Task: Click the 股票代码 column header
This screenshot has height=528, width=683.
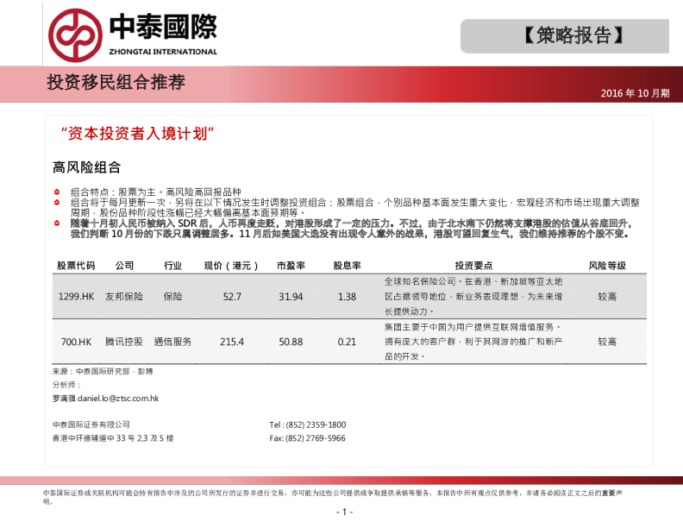Action: point(76,266)
